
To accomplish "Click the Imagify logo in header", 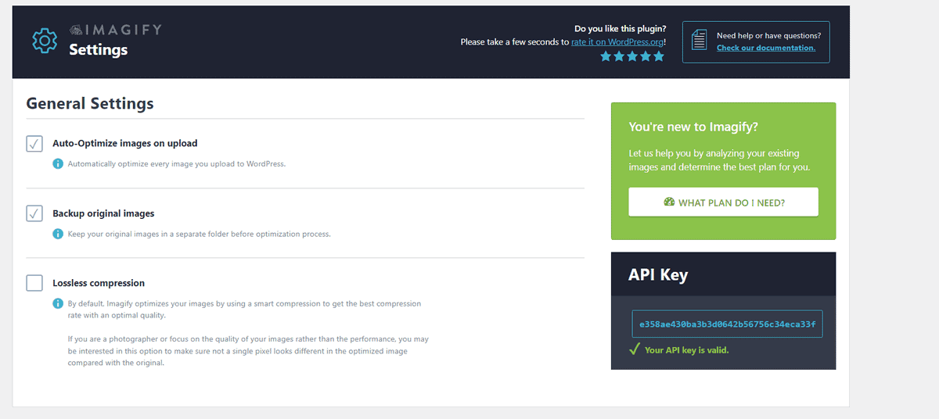I will coord(115,30).
